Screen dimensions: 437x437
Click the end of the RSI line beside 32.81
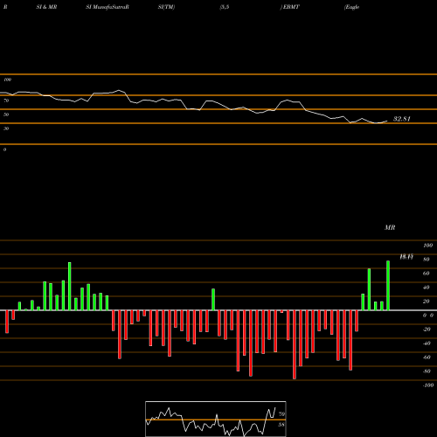coord(387,121)
